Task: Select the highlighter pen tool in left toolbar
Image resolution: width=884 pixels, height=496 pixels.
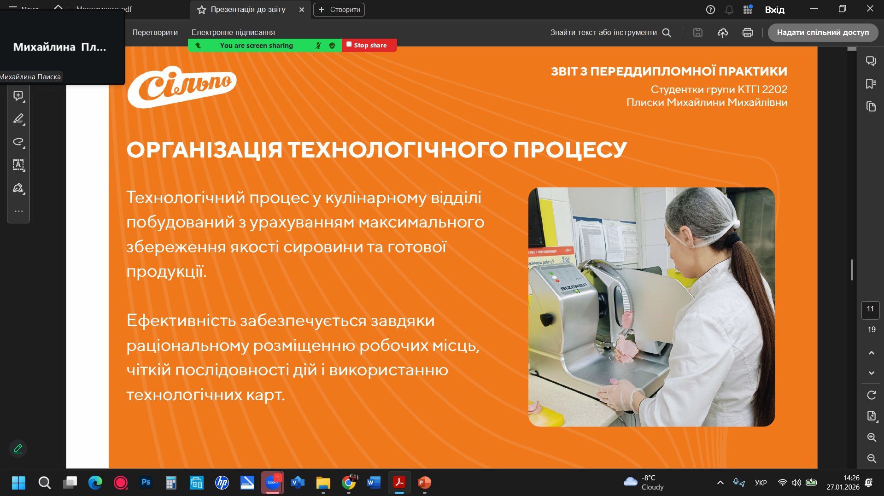Action: click(18, 119)
